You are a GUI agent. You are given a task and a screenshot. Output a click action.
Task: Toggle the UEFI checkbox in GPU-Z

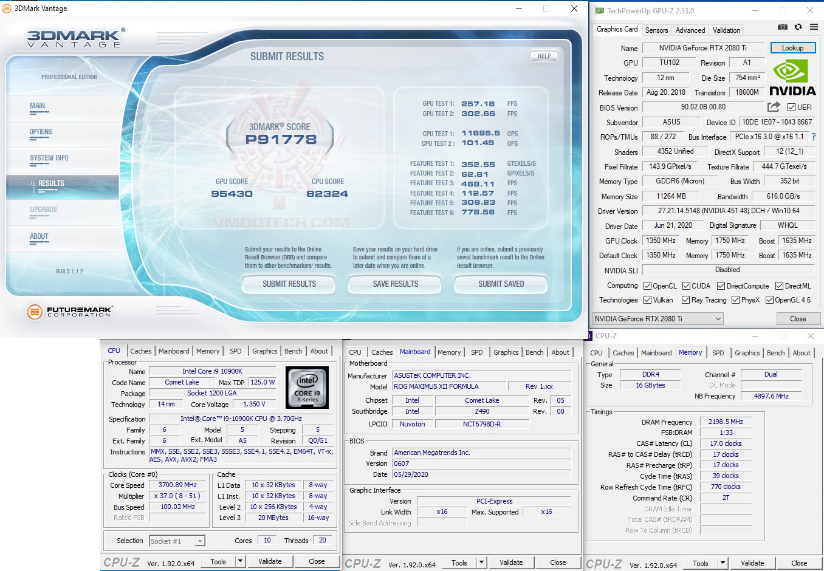(x=791, y=108)
